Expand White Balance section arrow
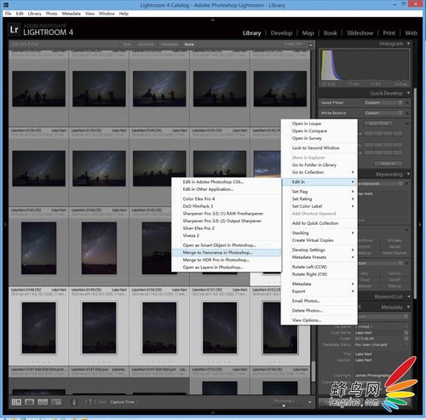426x420 pixels. click(x=407, y=112)
